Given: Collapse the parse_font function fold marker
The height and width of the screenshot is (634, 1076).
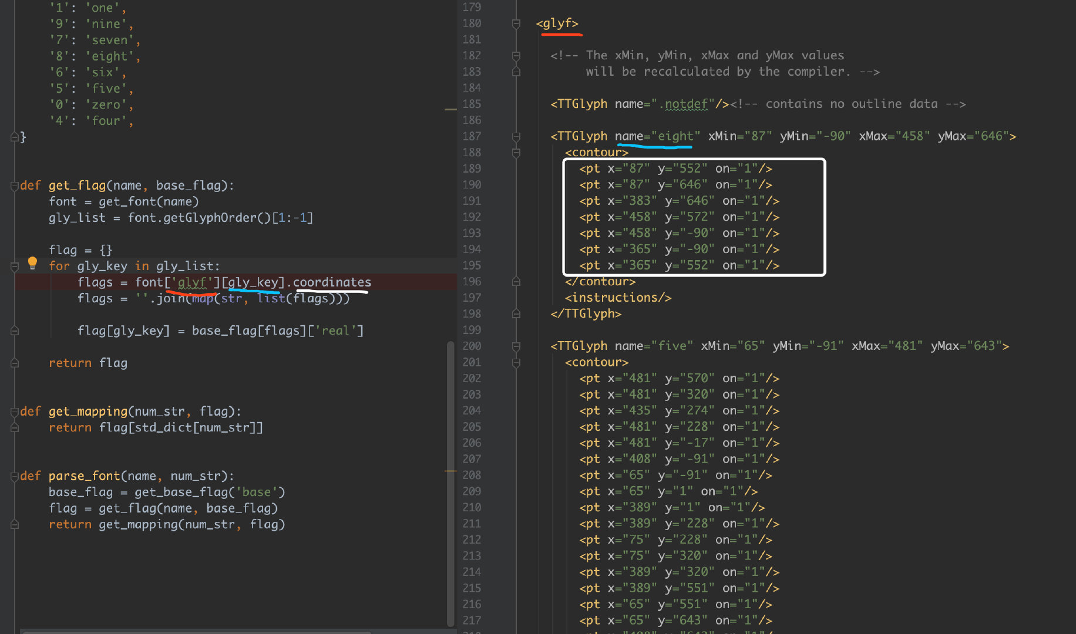Looking at the screenshot, I should (x=15, y=477).
